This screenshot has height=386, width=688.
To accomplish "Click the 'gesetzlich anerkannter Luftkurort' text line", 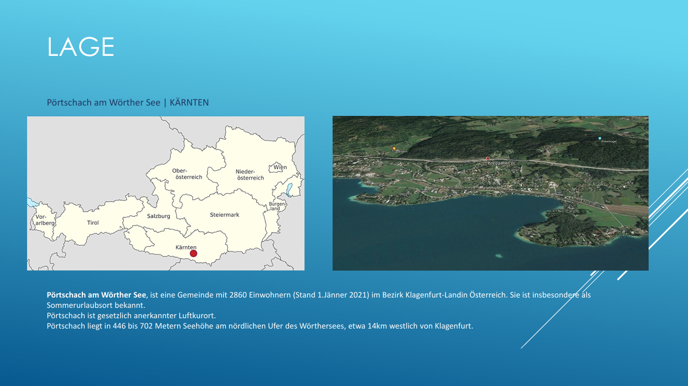I will point(131,316).
